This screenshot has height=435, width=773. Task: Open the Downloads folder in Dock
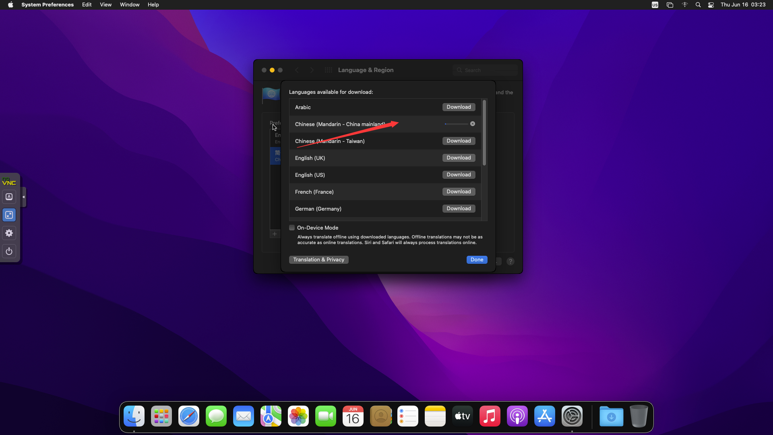point(612,416)
